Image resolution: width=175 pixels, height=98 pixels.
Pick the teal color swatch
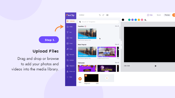[129, 20]
